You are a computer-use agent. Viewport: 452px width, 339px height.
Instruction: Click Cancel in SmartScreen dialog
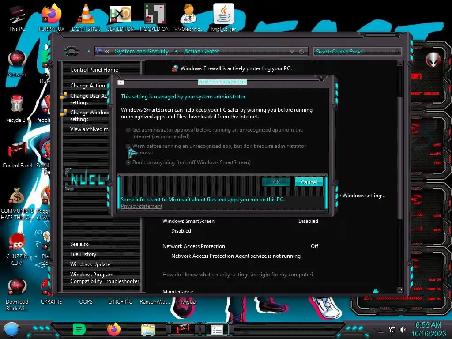[309, 182]
